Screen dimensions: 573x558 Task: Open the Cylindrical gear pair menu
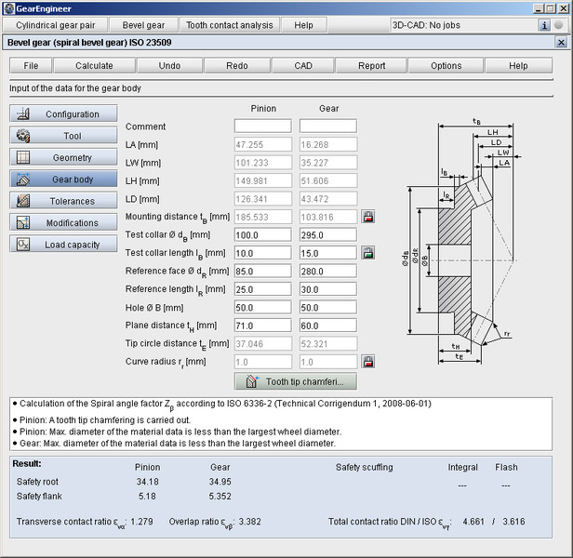click(55, 25)
